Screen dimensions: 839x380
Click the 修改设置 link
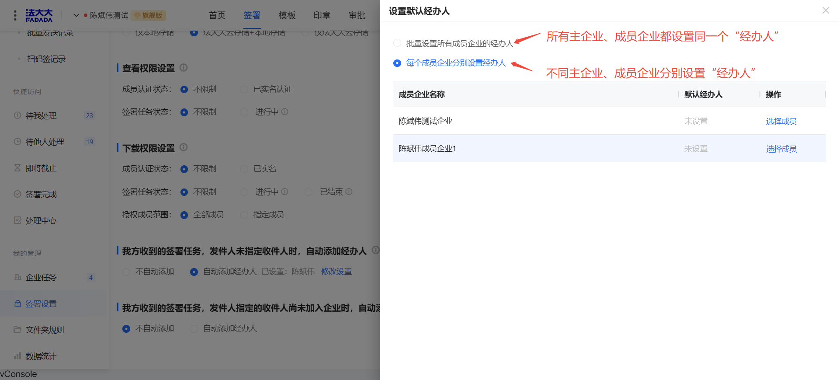336,272
